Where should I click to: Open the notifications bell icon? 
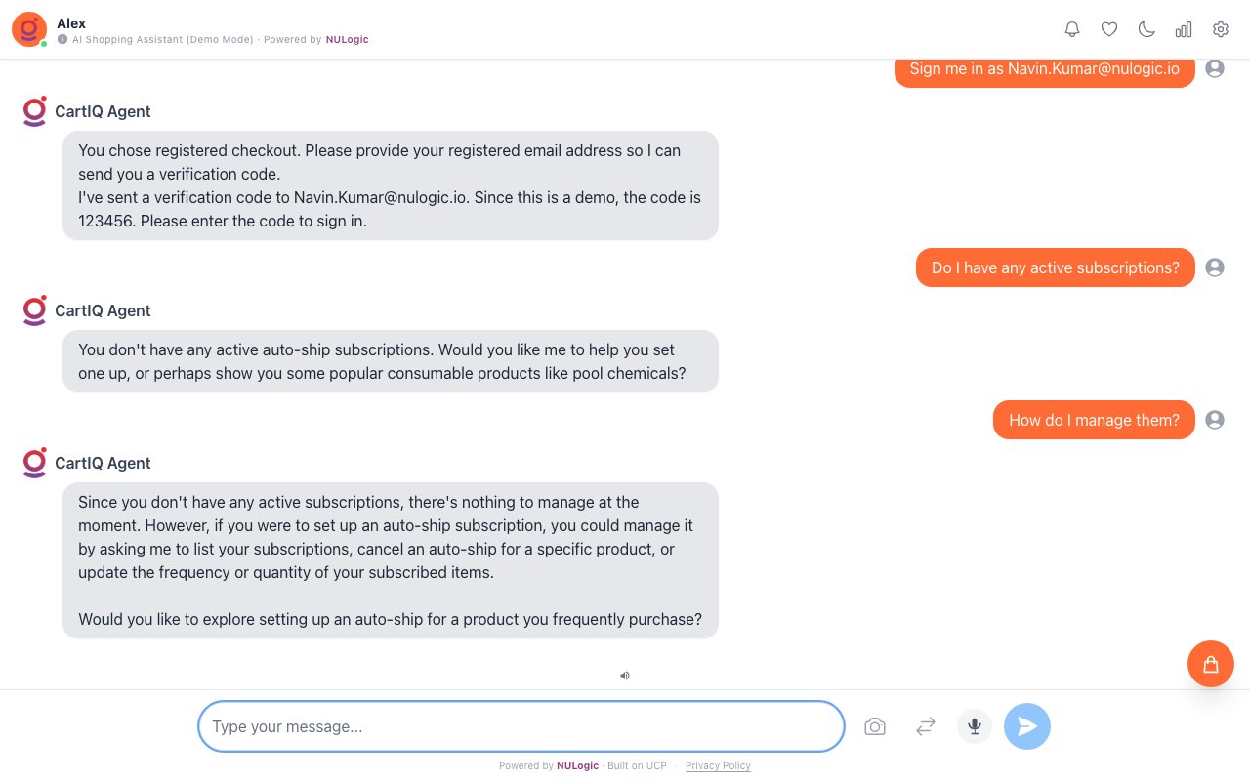coord(1072,29)
